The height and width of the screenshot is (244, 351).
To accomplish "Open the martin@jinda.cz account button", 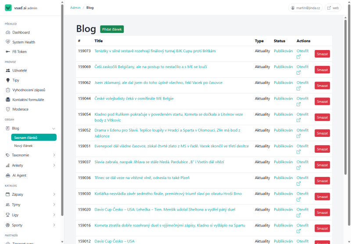I will pyautogui.click(x=305, y=8).
